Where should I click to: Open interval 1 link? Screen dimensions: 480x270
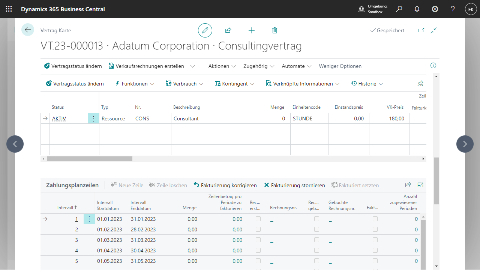pyautogui.click(x=76, y=219)
